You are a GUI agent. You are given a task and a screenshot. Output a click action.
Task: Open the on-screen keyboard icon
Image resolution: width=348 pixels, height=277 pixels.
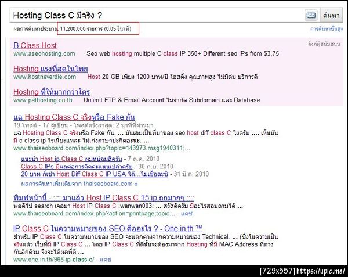(x=311, y=15)
